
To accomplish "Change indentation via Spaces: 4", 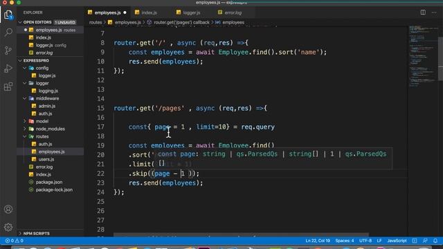I will tap(345, 241).
